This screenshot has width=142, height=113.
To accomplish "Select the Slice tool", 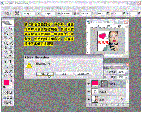I will point(11,37).
